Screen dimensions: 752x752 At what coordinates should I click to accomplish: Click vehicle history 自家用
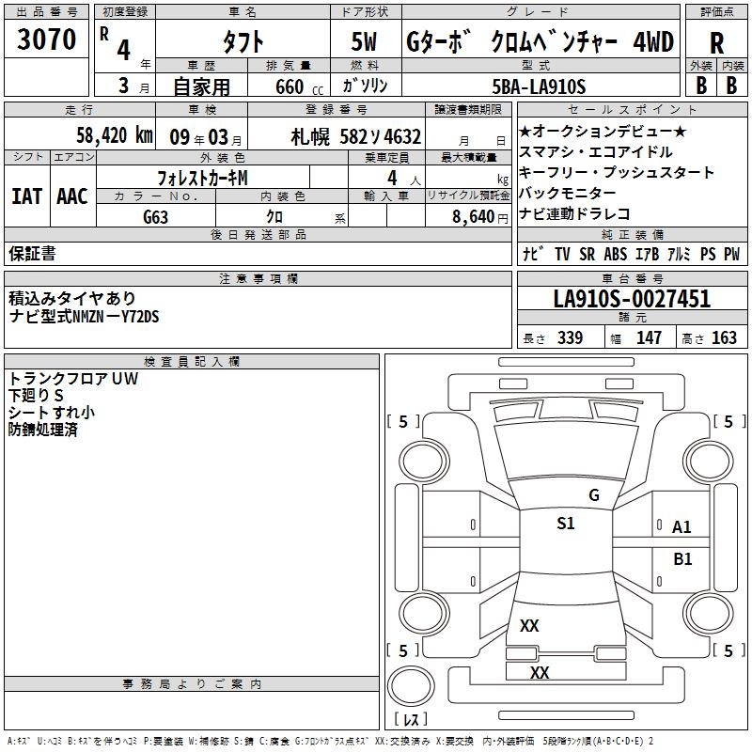pyautogui.click(x=201, y=86)
